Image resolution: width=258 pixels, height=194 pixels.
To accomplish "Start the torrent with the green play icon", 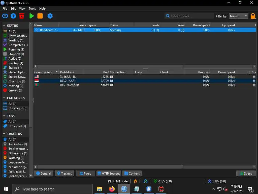I will tap(31, 16).
